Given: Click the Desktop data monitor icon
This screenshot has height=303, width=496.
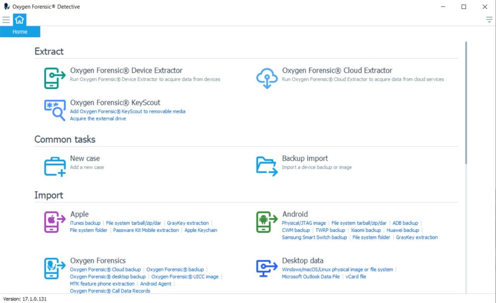Looking at the screenshot, I should pyautogui.click(x=267, y=268).
